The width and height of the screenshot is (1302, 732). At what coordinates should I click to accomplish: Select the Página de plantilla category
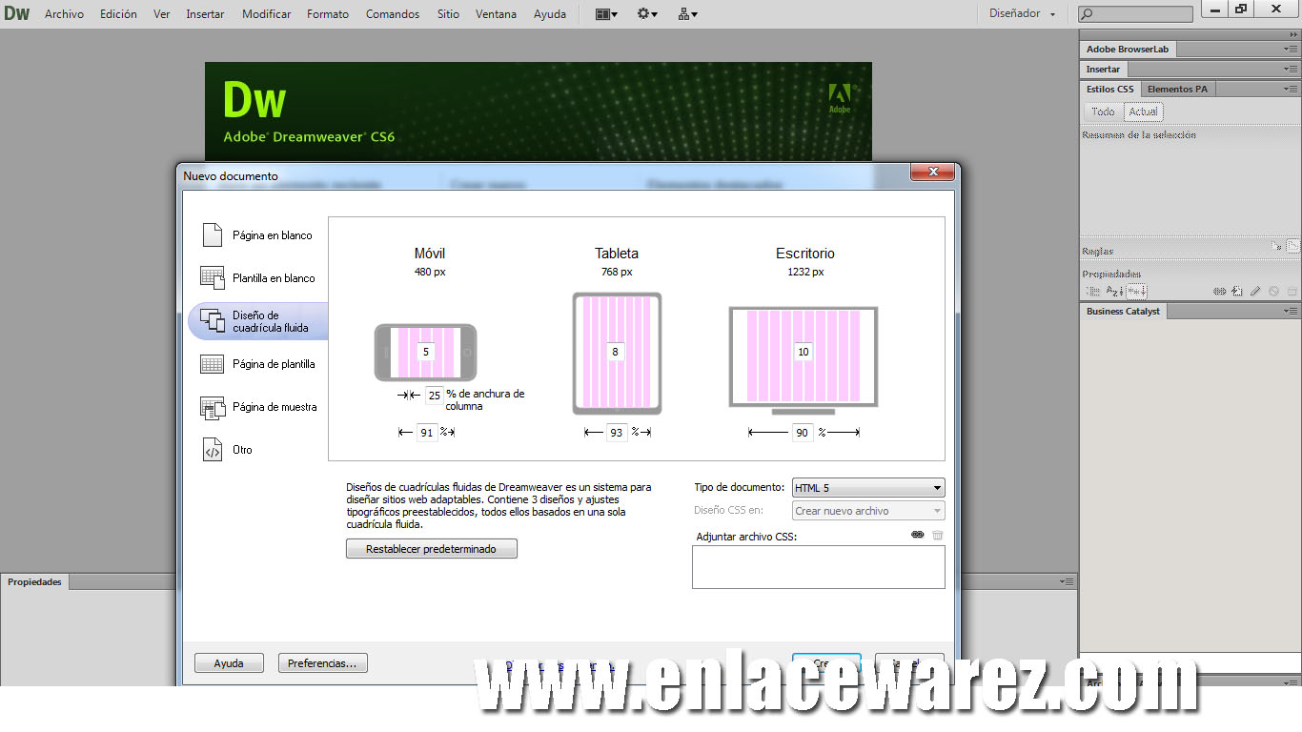(257, 364)
